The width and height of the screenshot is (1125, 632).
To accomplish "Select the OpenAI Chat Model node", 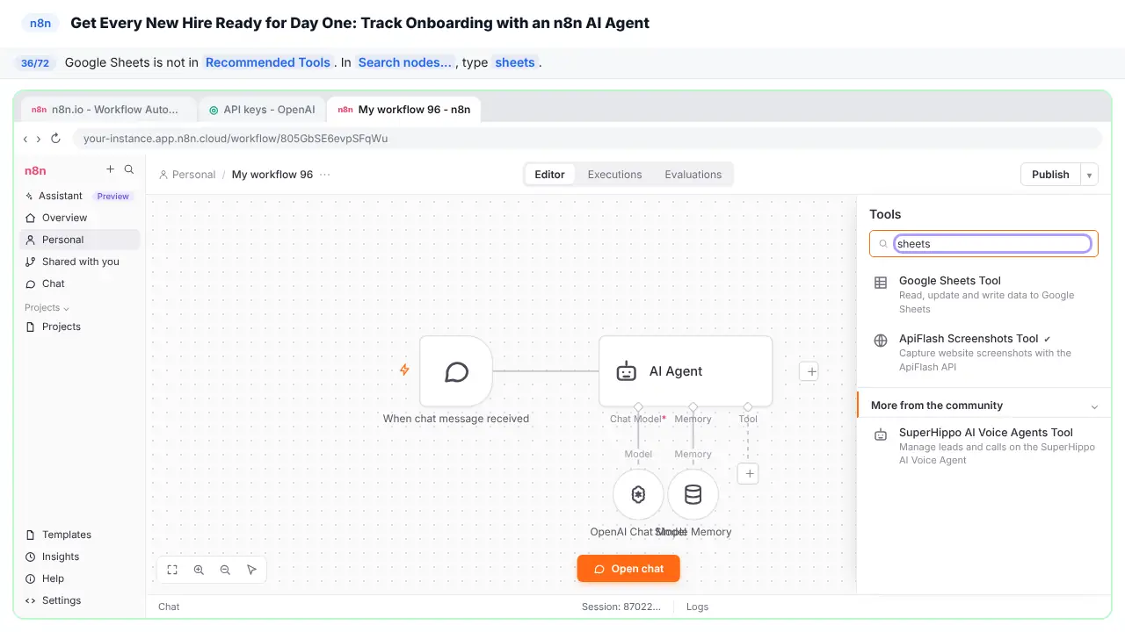I will (638, 494).
